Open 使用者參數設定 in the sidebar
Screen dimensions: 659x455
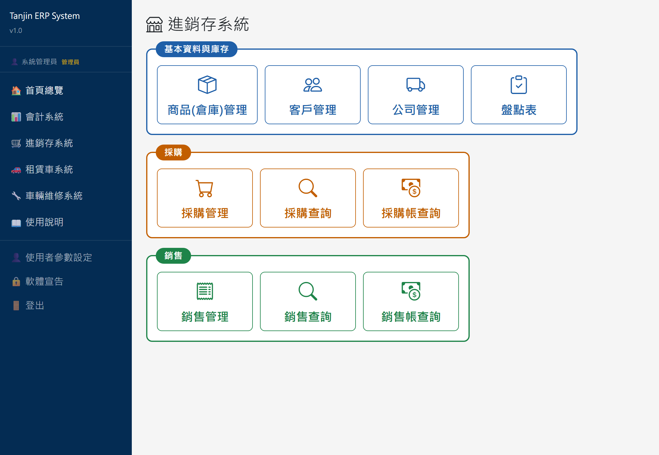(x=66, y=257)
